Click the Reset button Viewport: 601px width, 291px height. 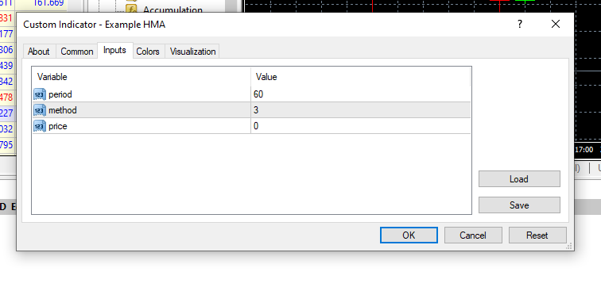click(537, 235)
